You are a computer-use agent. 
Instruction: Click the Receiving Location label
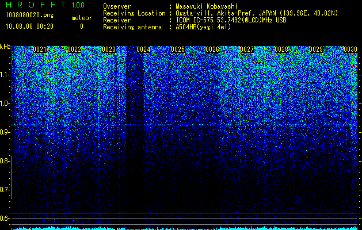134,13
